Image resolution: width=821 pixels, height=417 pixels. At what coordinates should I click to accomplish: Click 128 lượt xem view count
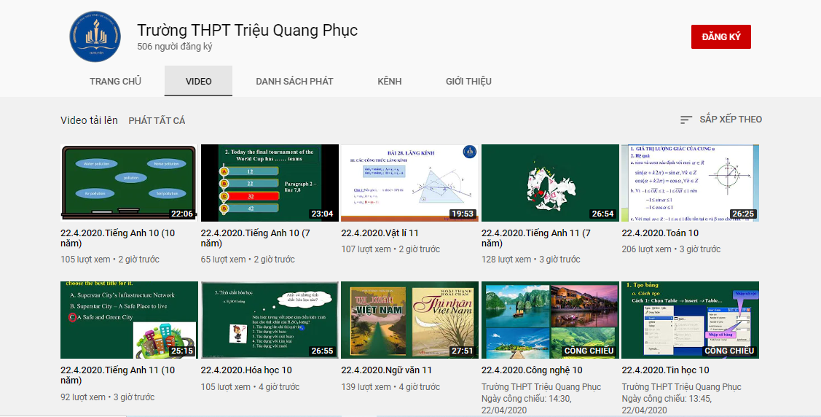(506, 260)
